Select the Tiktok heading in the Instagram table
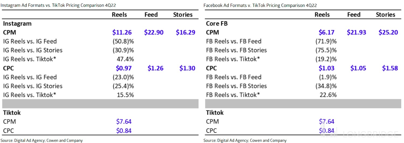The width and height of the screenshot is (404, 143). click(x=12, y=113)
